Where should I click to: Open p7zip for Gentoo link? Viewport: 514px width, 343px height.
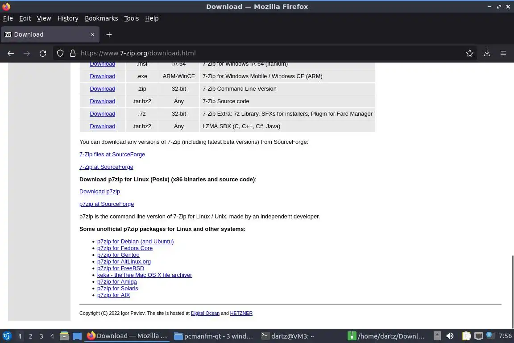[118, 255]
